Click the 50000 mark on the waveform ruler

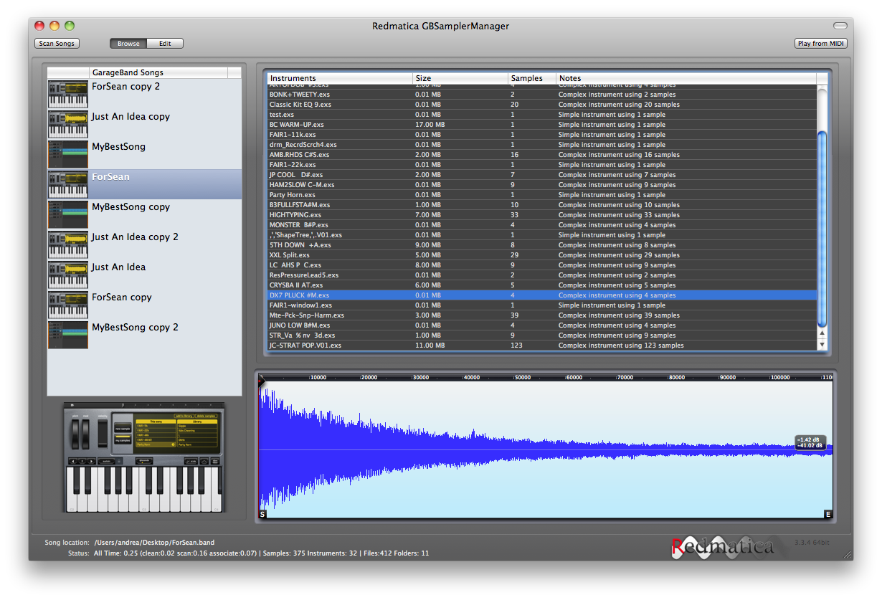point(523,377)
